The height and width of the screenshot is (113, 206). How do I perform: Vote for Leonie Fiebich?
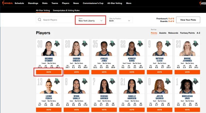[x=49, y=110]
